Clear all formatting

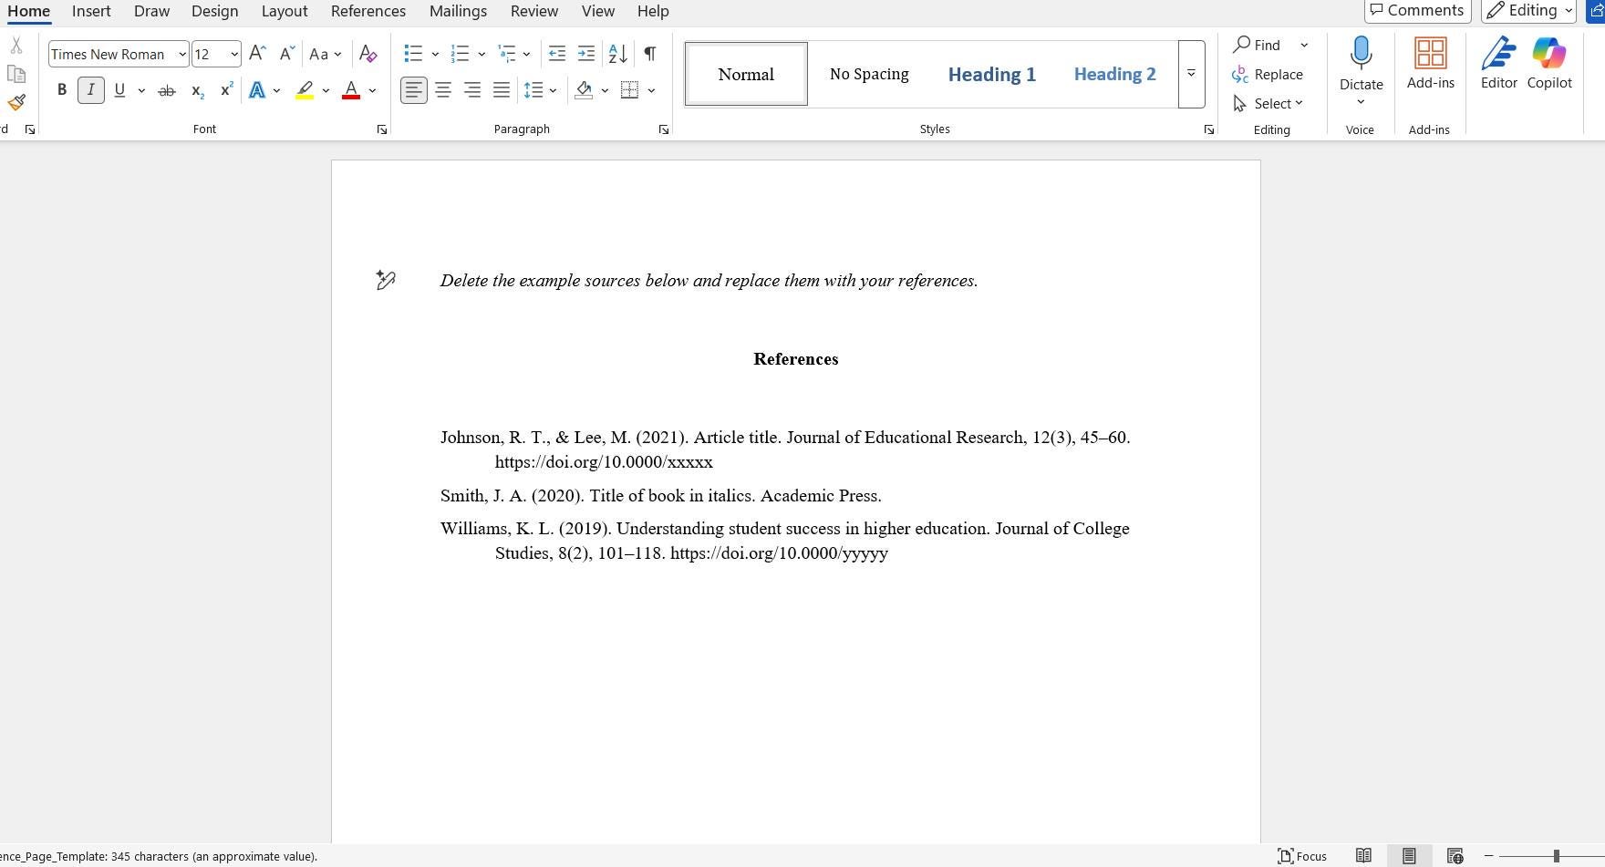pos(368,54)
